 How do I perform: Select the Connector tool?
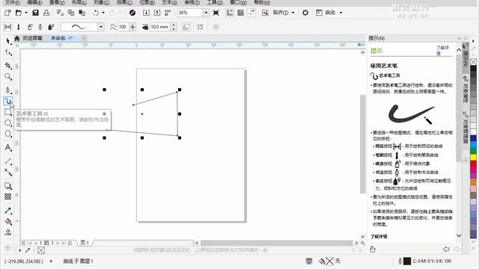pyautogui.click(x=8, y=173)
